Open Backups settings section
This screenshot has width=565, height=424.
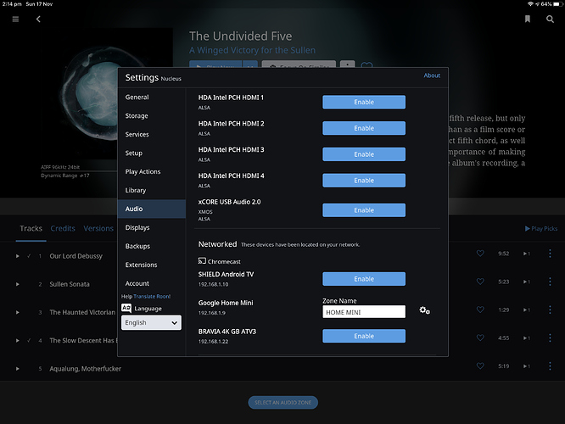tap(152, 246)
